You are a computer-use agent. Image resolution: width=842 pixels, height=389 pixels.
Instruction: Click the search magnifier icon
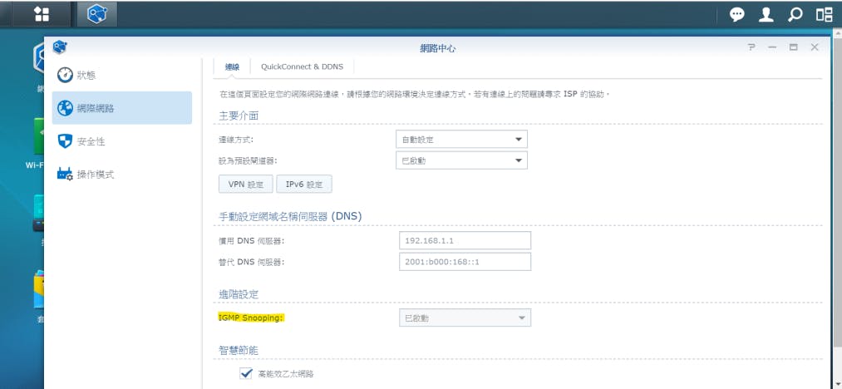(795, 14)
